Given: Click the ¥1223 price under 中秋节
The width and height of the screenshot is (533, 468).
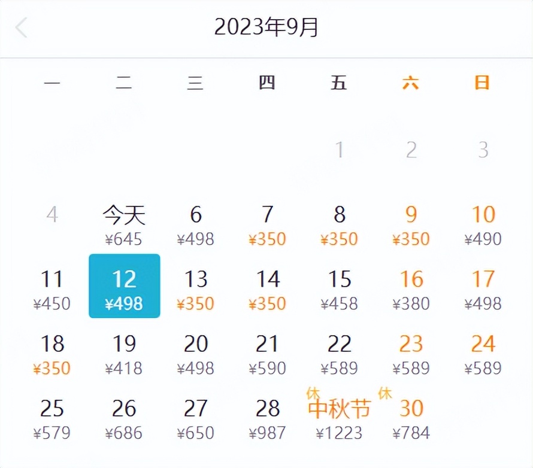Looking at the screenshot, I should [340, 433].
